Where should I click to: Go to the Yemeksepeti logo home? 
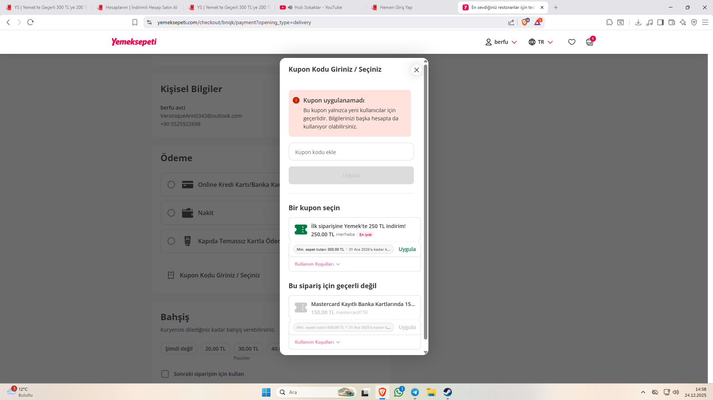pyautogui.click(x=134, y=42)
